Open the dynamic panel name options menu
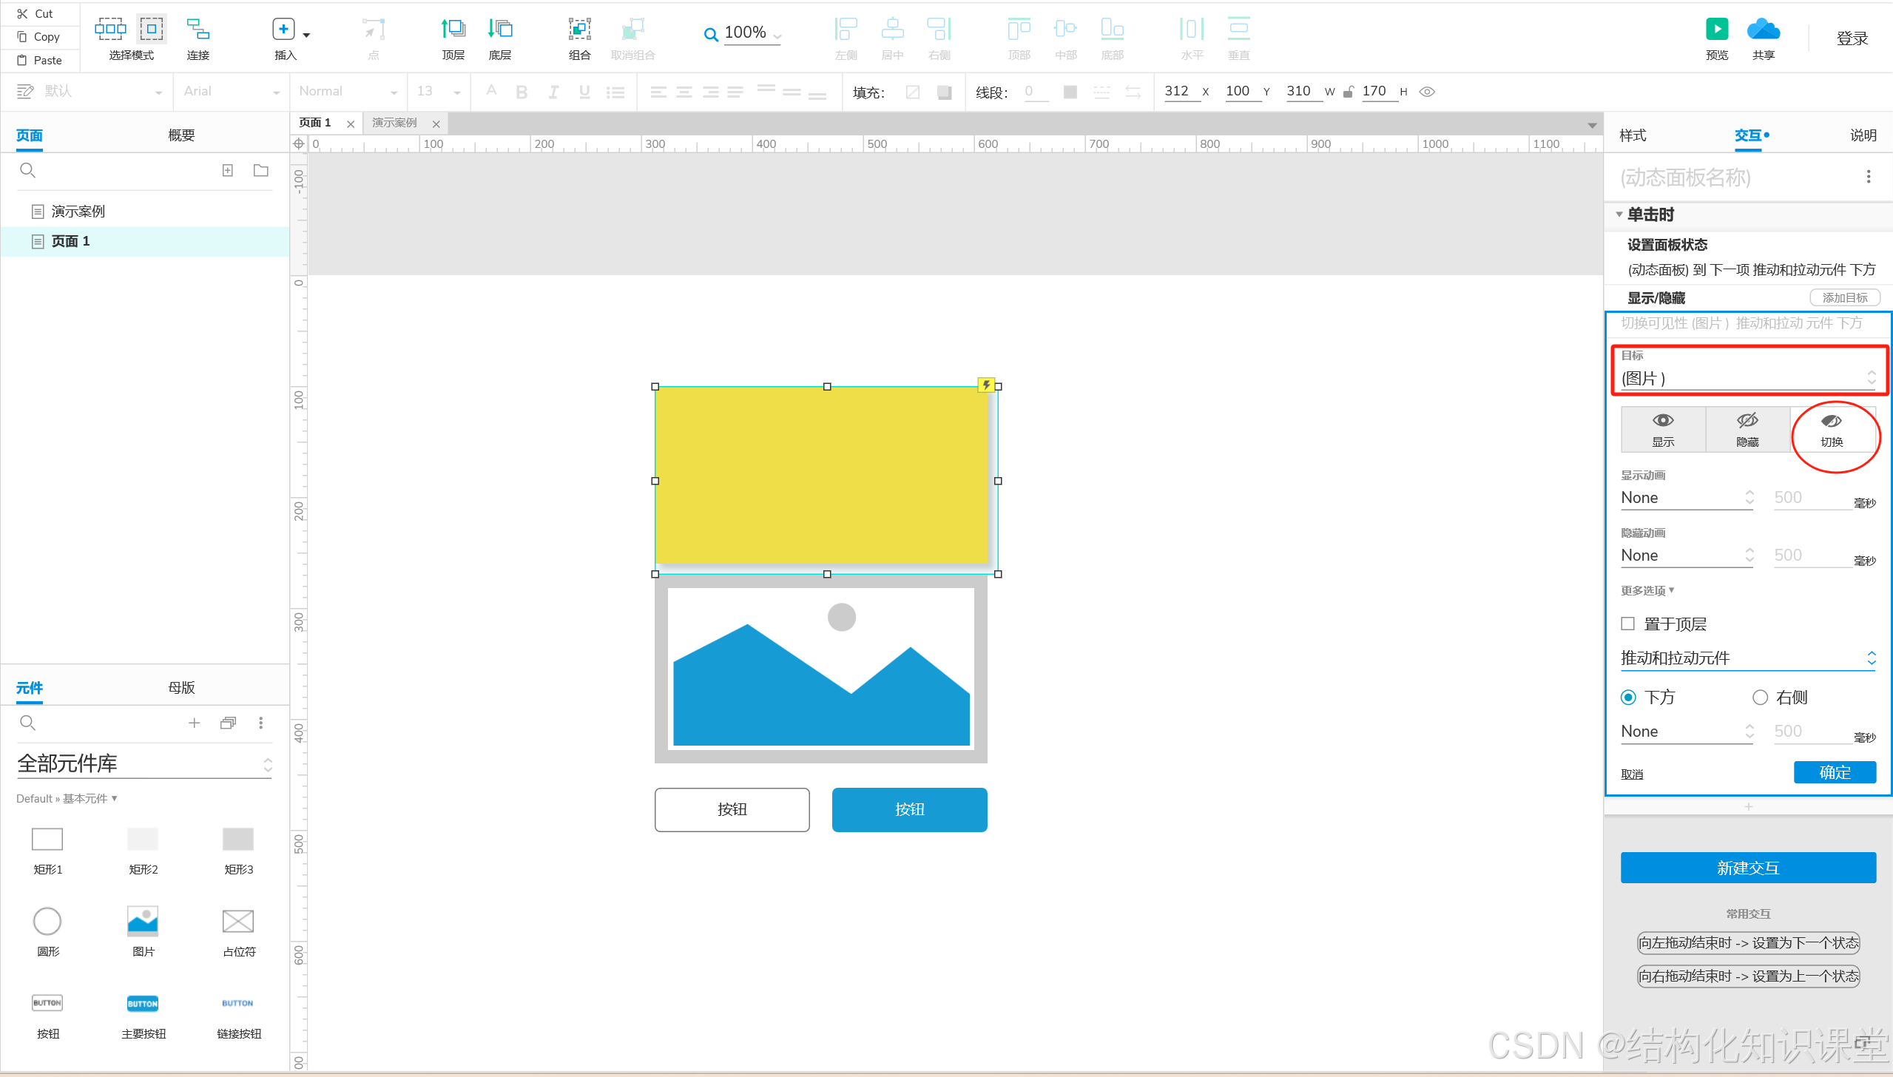The height and width of the screenshot is (1077, 1893). tap(1868, 177)
